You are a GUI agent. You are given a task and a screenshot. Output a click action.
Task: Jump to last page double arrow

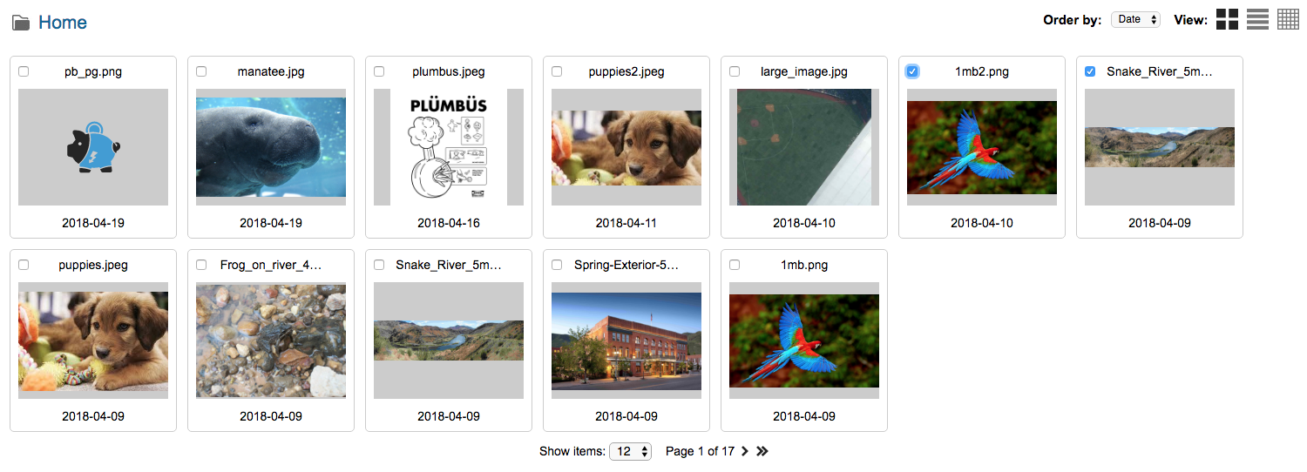tap(762, 451)
